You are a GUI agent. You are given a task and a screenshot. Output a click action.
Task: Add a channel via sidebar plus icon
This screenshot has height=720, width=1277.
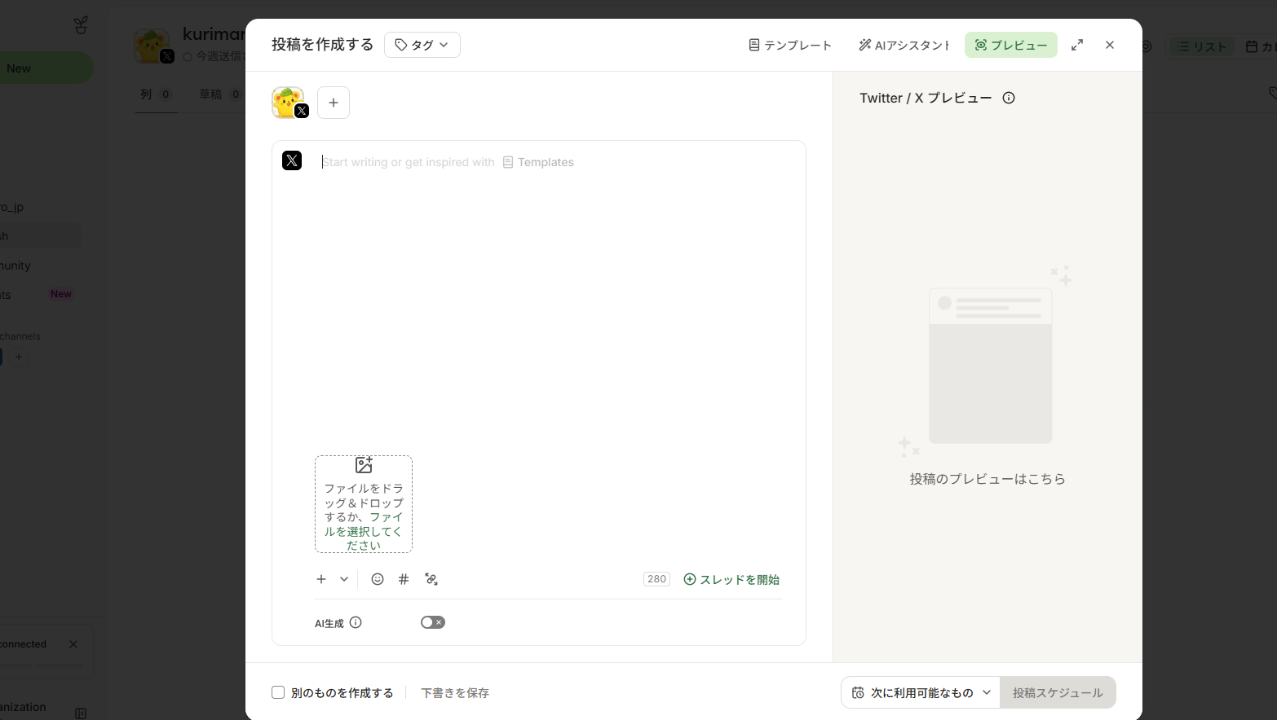(19, 357)
